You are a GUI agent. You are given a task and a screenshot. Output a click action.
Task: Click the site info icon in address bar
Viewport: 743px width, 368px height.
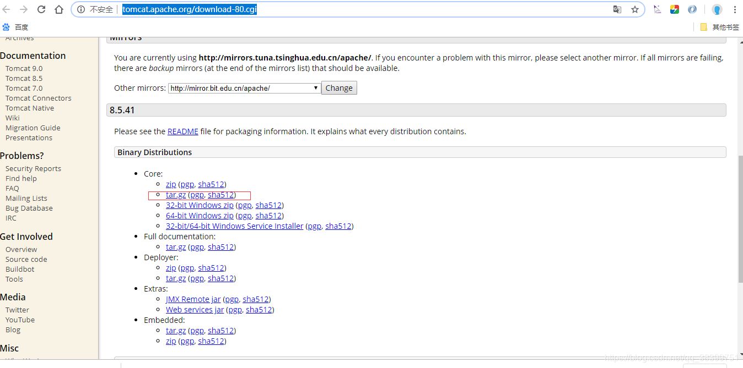click(81, 9)
